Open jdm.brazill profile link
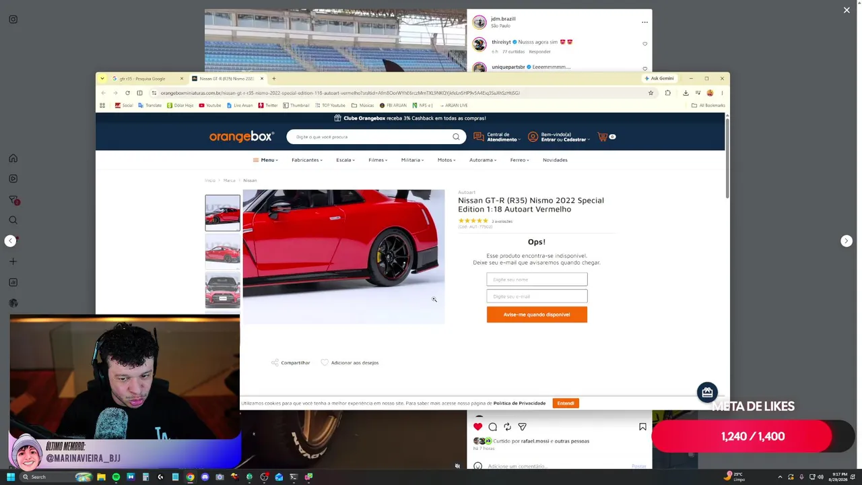 tap(503, 19)
